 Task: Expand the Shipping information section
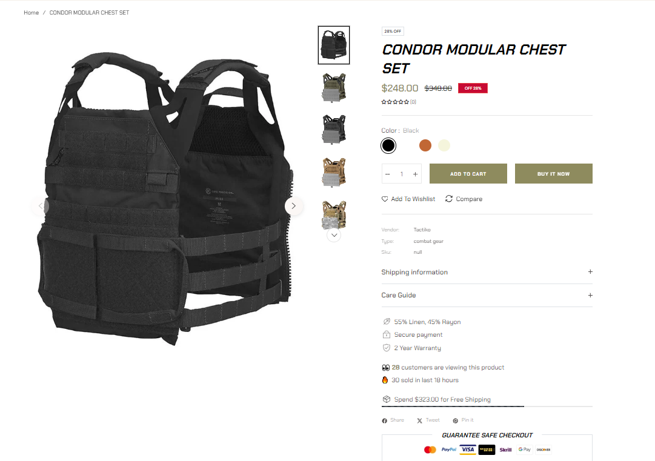[487, 272]
